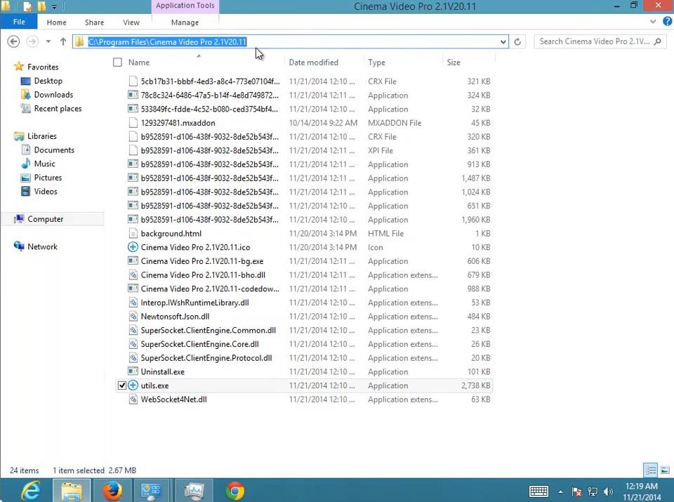Select the background.html file icon

[133, 233]
